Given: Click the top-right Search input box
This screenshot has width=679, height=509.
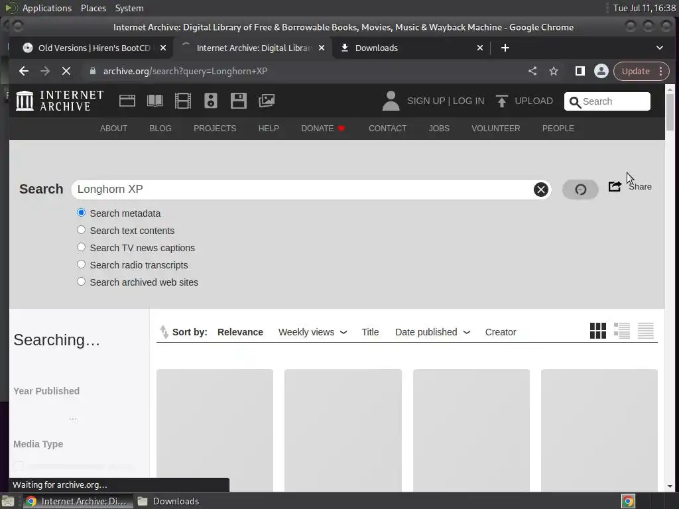Looking at the screenshot, I should click(x=607, y=101).
